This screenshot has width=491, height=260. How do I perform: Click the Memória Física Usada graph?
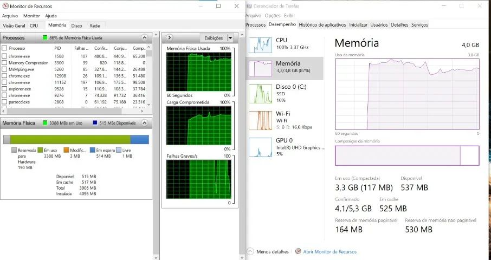(199, 71)
